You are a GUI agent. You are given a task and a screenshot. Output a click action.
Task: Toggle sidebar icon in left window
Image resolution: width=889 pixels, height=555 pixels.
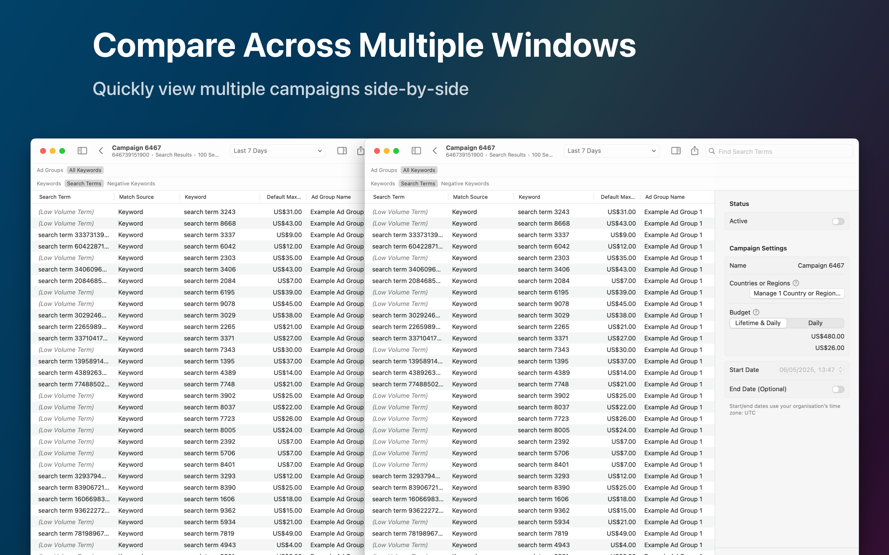pyautogui.click(x=82, y=151)
